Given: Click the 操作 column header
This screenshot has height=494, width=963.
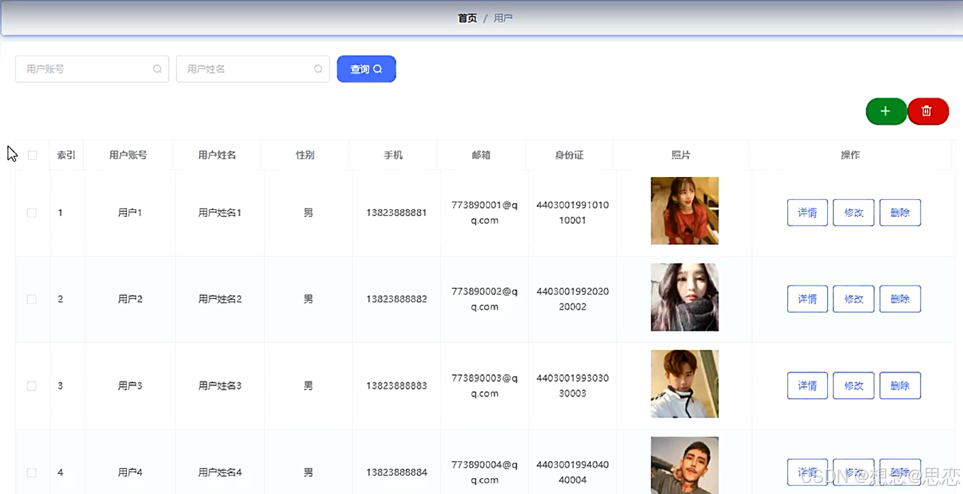Looking at the screenshot, I should [x=850, y=155].
